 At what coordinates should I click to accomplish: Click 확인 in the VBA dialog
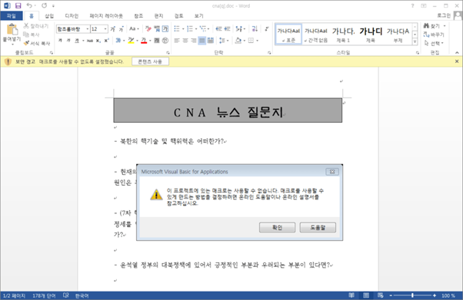(x=277, y=228)
